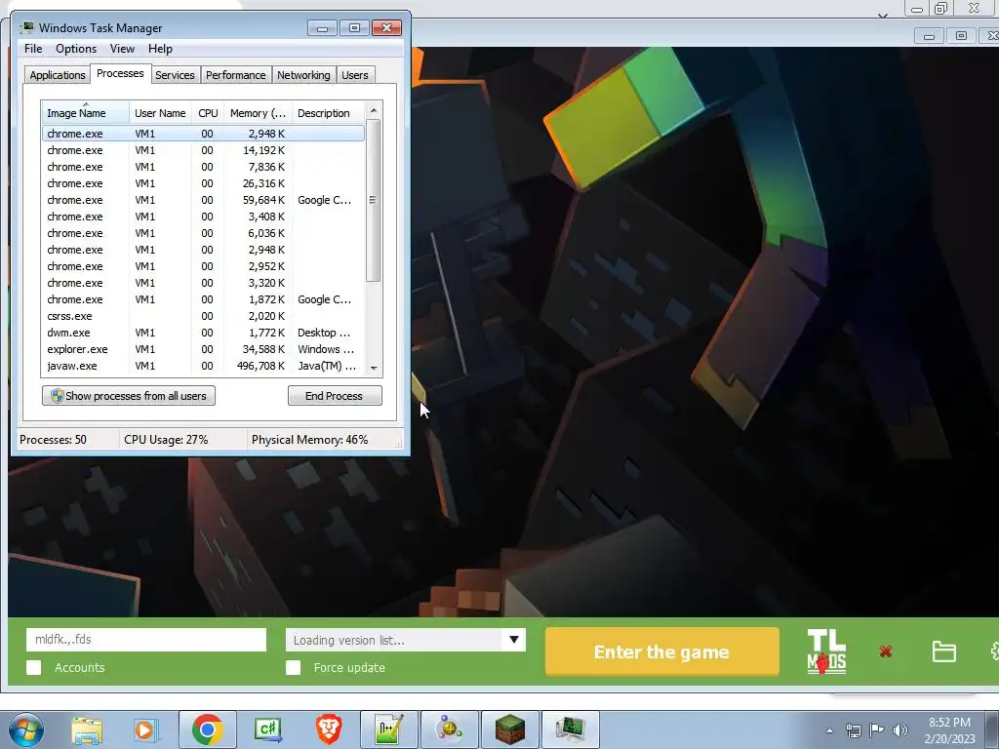Open the TL Mods icon in launcher
Viewport: 999px width, 749px height.
826,651
